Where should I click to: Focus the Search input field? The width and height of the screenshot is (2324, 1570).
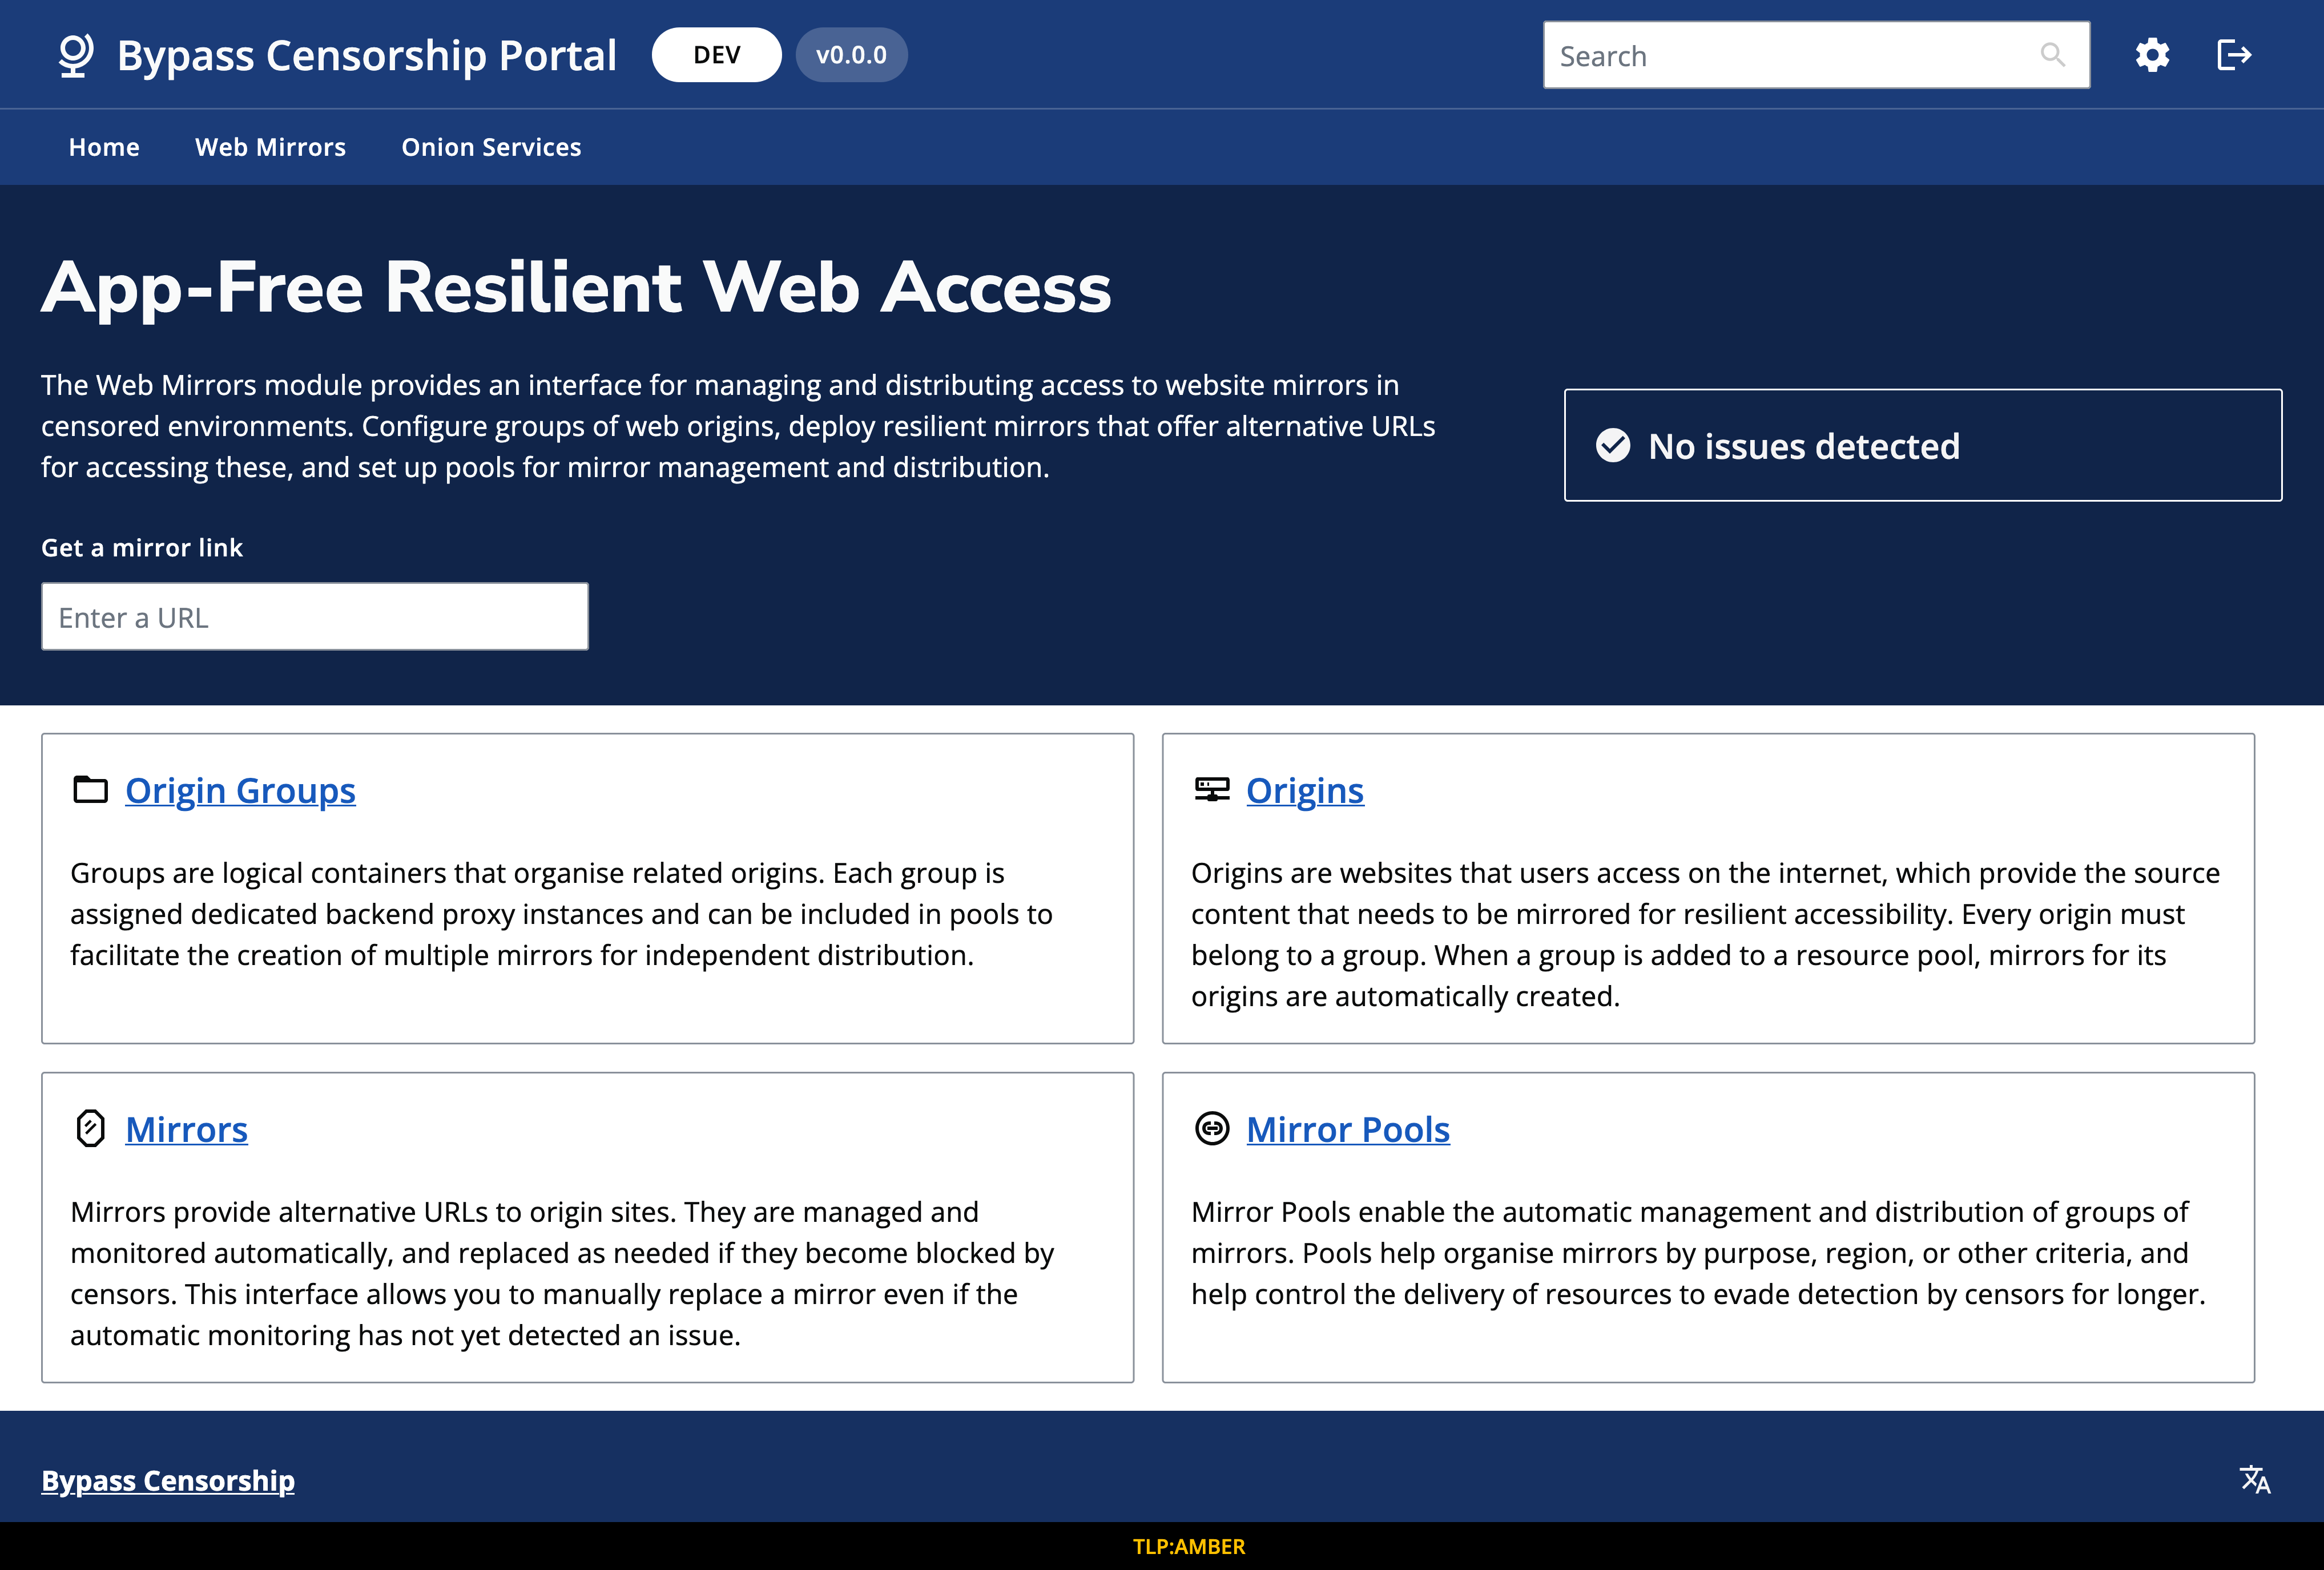(x=1790, y=55)
